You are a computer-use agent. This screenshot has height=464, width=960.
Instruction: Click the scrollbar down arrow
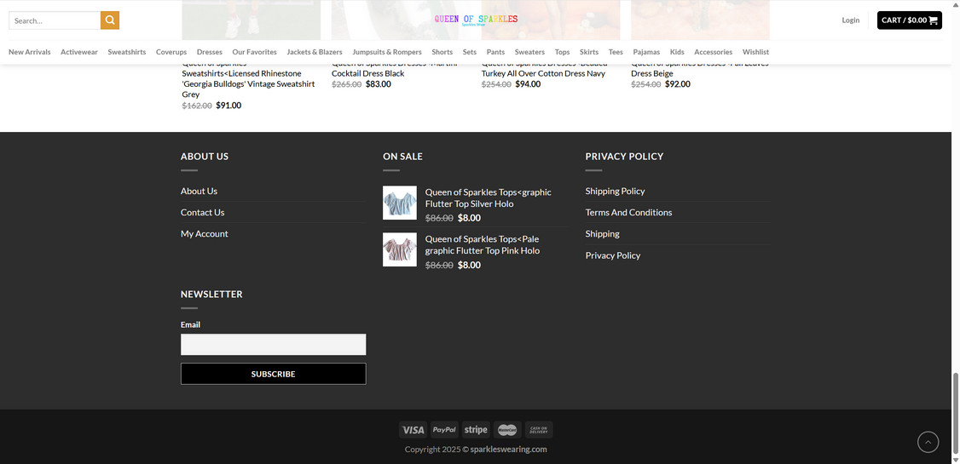pos(955,460)
